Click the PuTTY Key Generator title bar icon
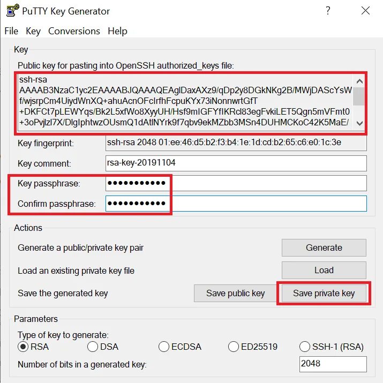This screenshot has height=383, width=383. pos(11,11)
